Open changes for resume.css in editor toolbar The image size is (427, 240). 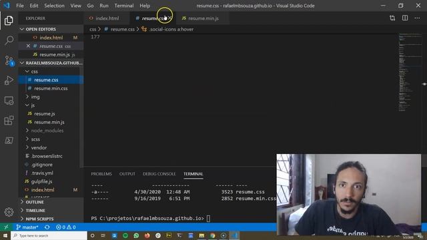point(392,18)
